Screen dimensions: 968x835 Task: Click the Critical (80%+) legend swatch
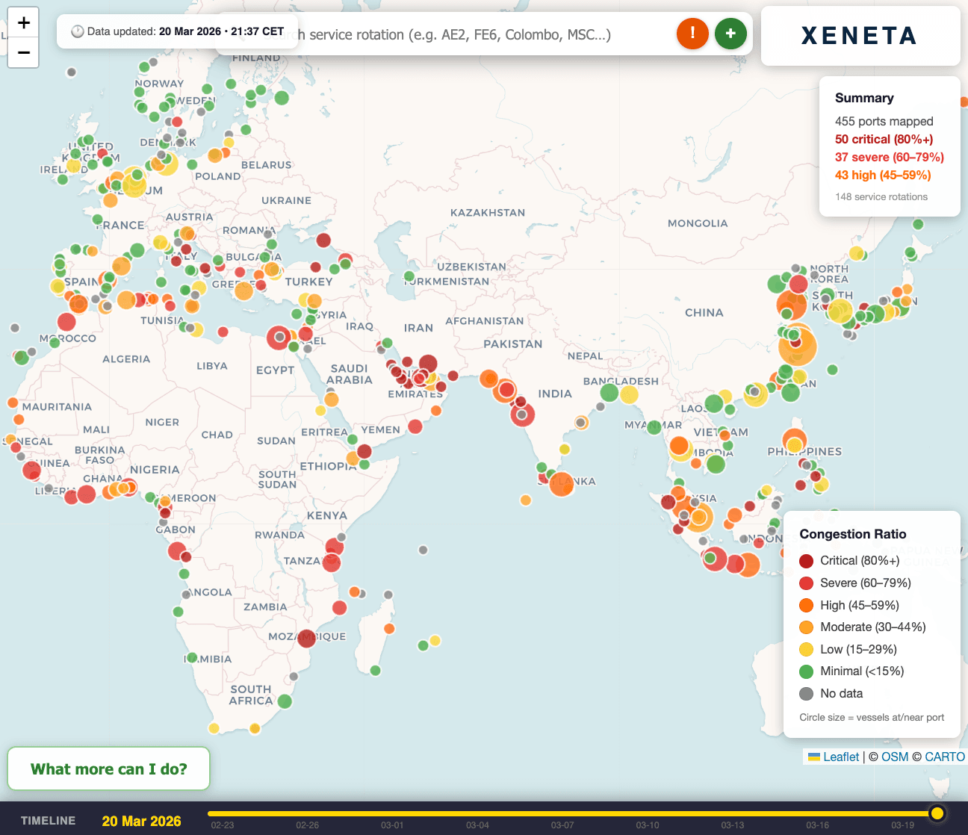806,561
